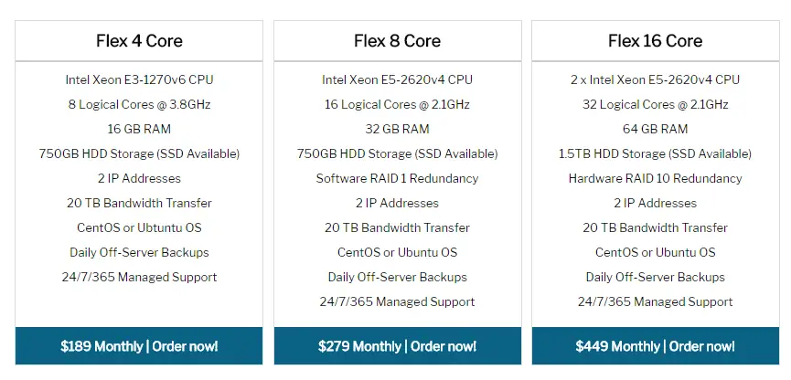The height and width of the screenshot is (380, 791).
Task: Order the $279 Monthly Flex 8 Core plan
Action: coord(398,346)
